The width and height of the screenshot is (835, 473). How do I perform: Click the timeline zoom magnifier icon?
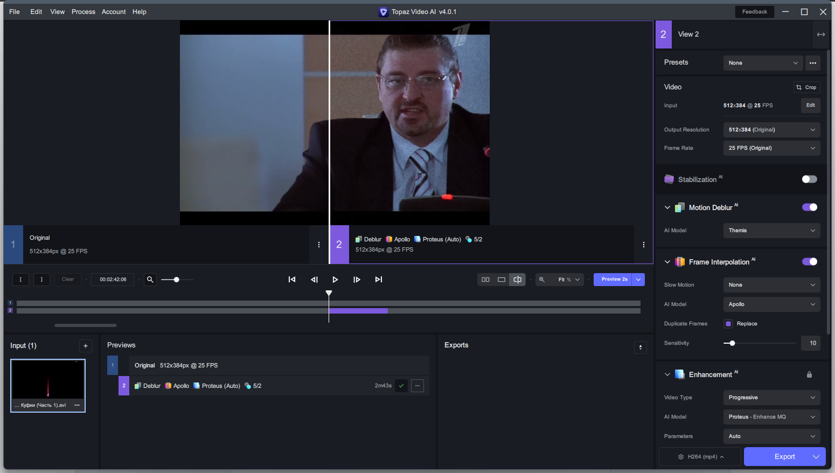pyautogui.click(x=150, y=280)
